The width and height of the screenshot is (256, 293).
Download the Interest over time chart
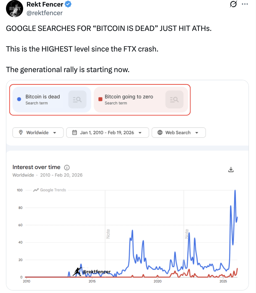(x=231, y=170)
